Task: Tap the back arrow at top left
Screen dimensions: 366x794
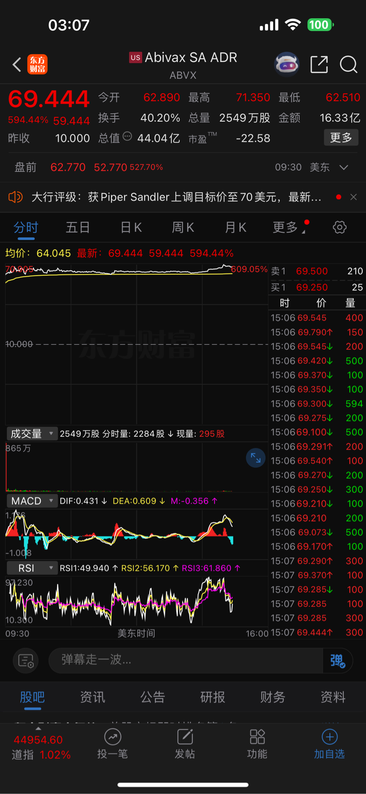Action: tap(17, 64)
